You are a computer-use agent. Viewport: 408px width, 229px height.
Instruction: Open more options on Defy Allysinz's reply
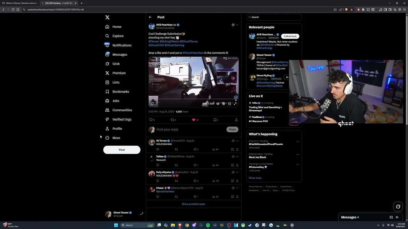237,172
